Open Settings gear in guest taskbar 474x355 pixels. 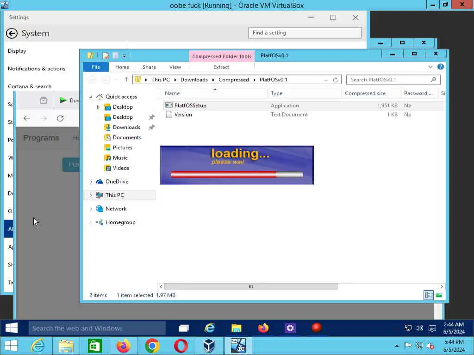(290, 328)
